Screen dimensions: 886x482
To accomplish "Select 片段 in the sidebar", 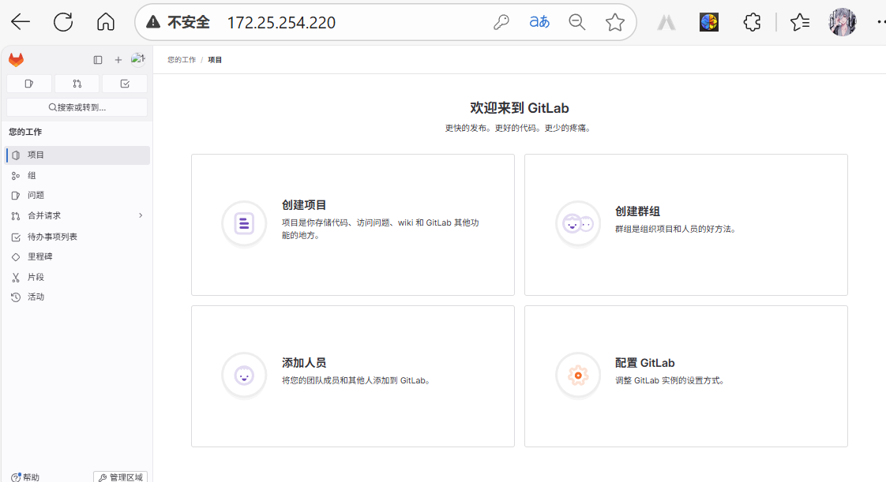I will pos(77,277).
